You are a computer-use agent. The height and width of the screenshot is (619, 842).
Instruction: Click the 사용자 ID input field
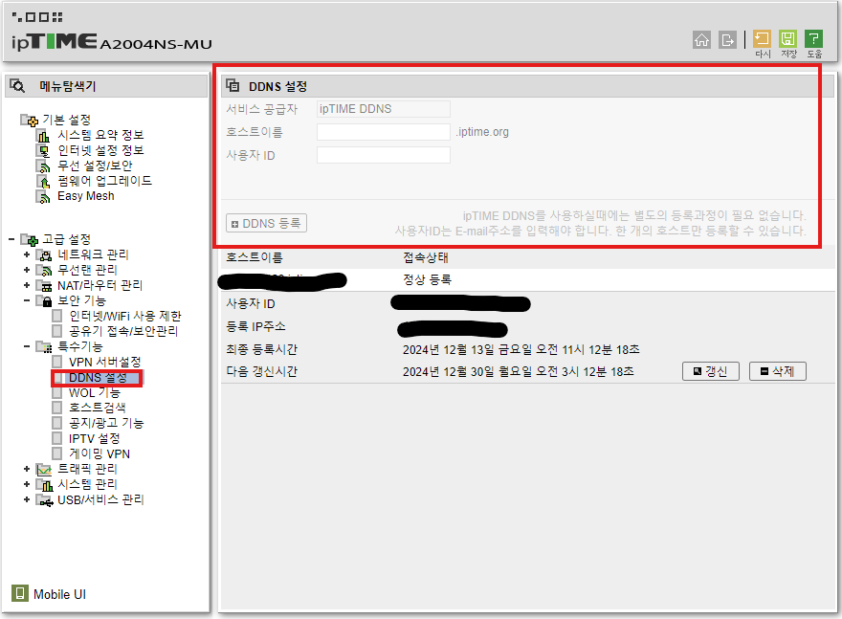pos(384,155)
